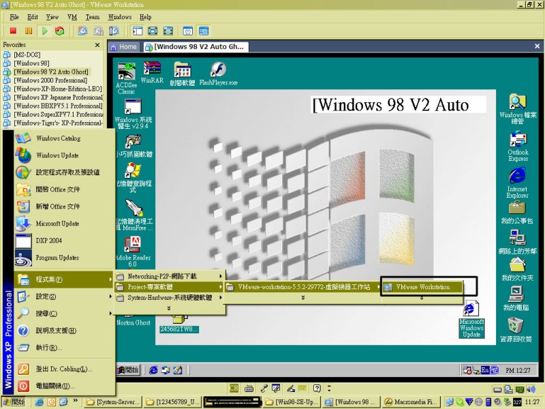The height and width of the screenshot is (409, 545).
Task: Toggle the Favorites sidebar toolbar icon
Action: point(138,31)
